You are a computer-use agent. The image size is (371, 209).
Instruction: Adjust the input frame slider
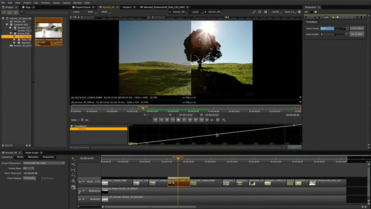coord(339,28)
